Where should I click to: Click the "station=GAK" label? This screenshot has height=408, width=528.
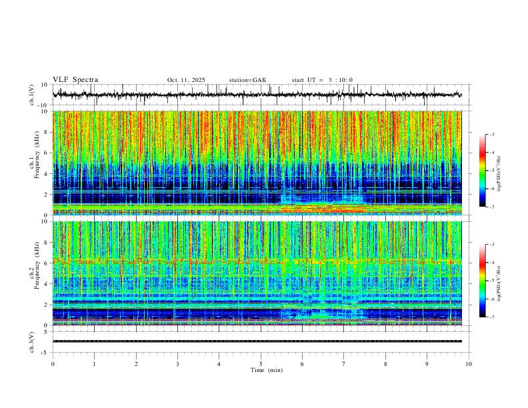[x=247, y=80]
